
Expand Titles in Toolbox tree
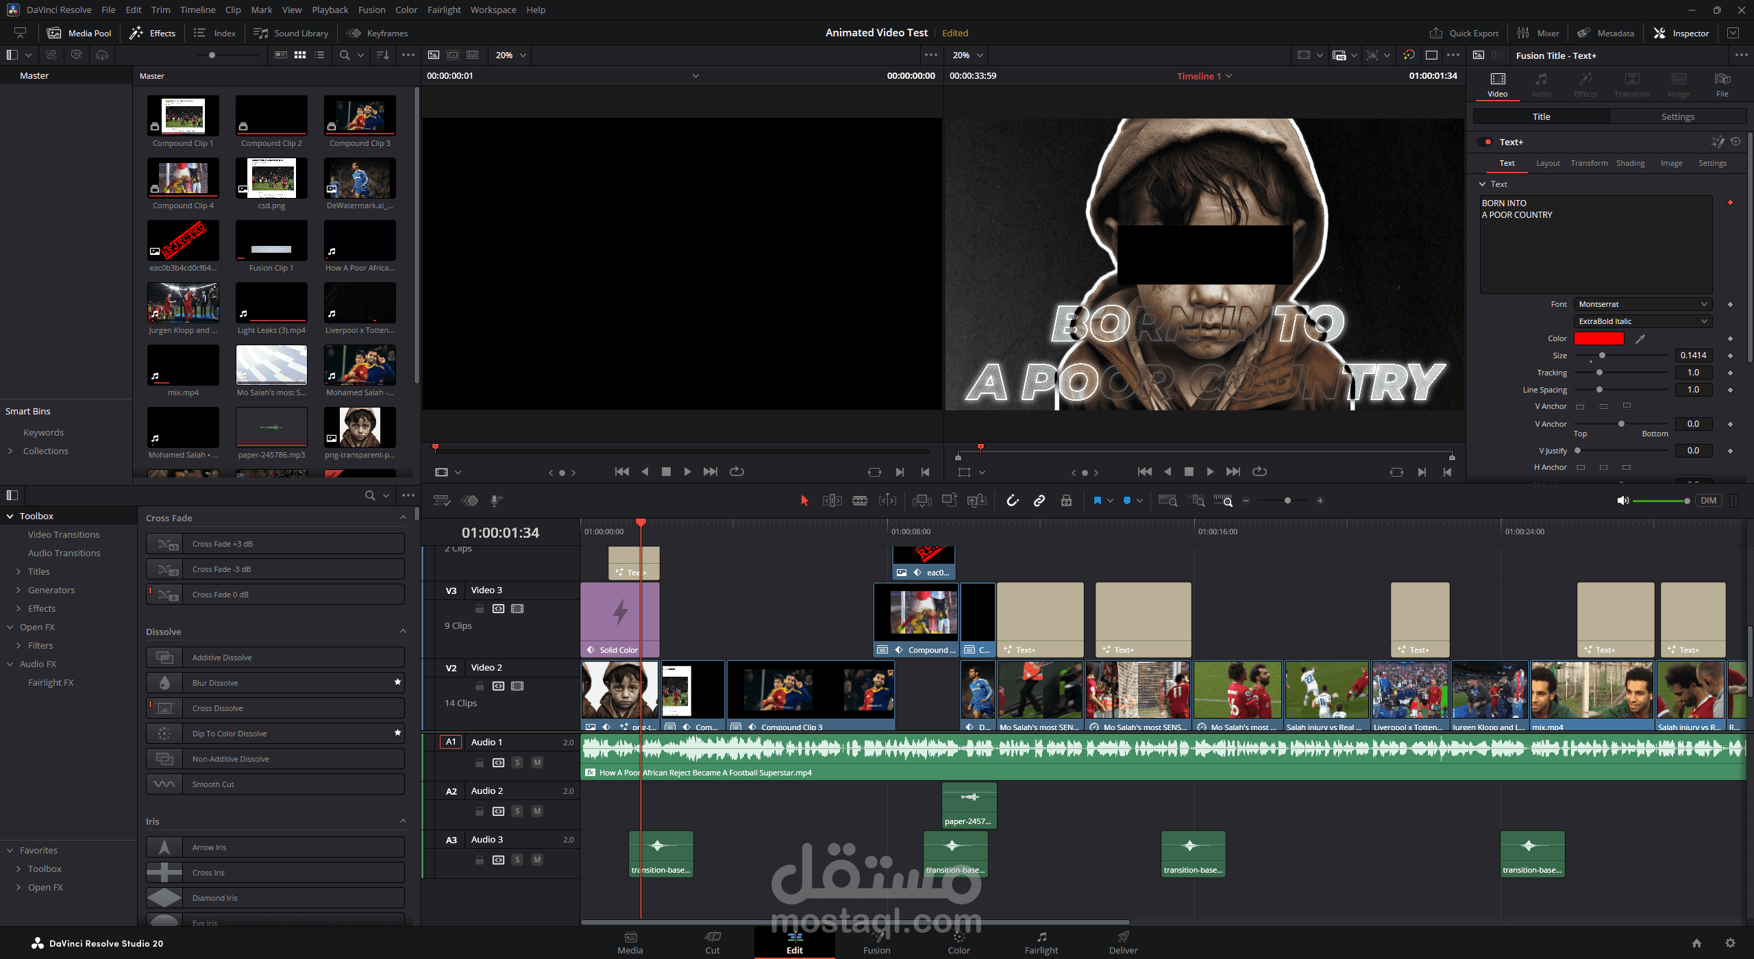tap(18, 571)
